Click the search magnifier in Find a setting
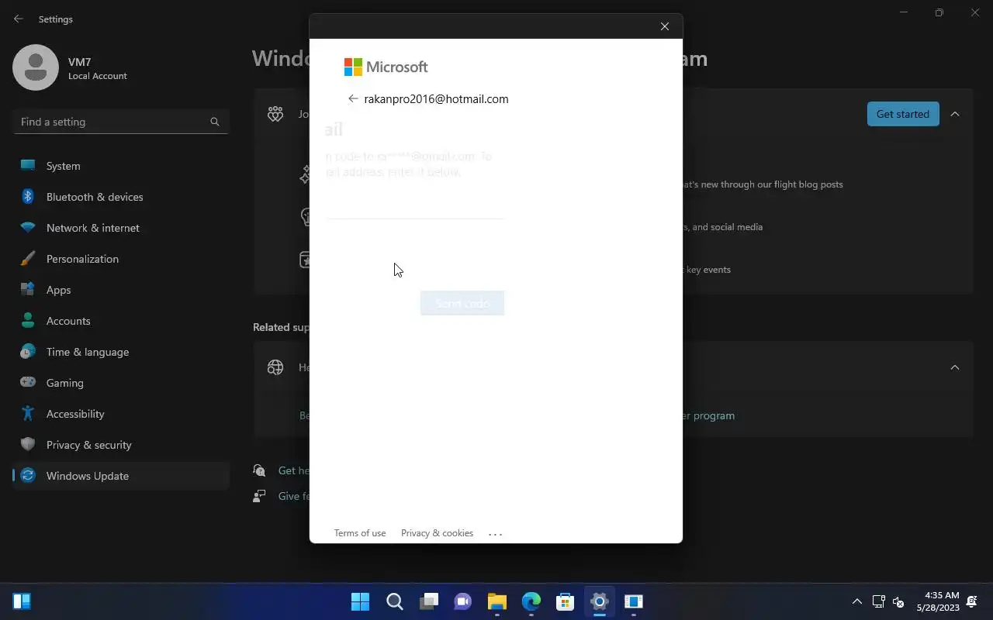 (215, 122)
